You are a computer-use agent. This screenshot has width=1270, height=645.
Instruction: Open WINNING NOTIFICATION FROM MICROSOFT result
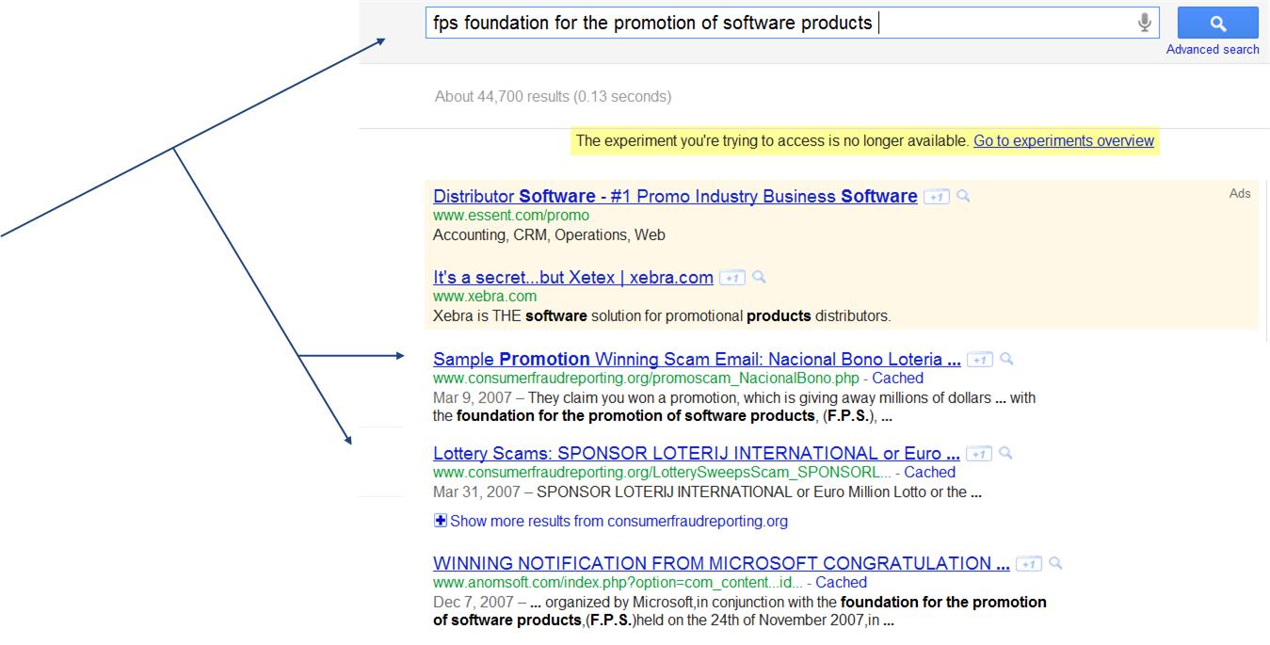pyautogui.click(x=721, y=563)
